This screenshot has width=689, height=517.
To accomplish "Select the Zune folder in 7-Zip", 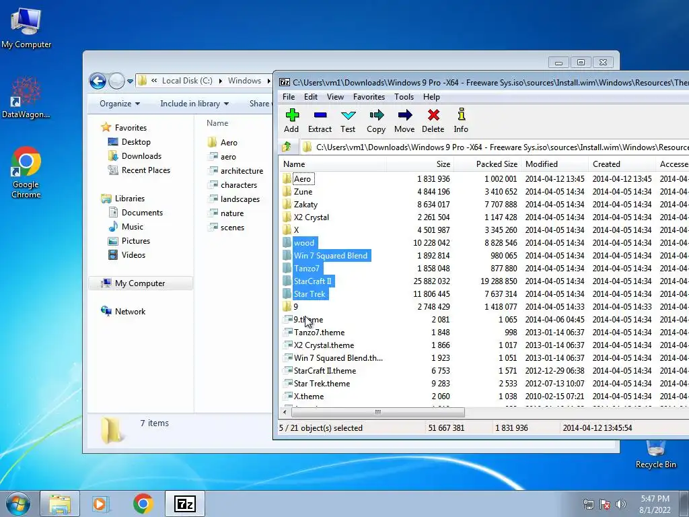I will coord(303,192).
